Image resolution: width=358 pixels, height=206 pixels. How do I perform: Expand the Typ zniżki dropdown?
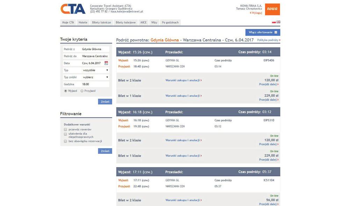point(95,77)
